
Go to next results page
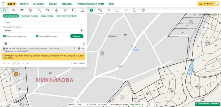coord(24,63)
